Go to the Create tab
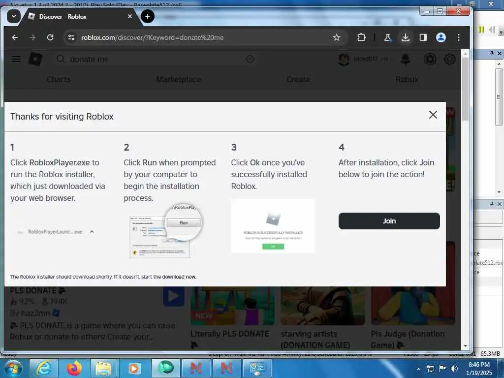 coord(298,79)
